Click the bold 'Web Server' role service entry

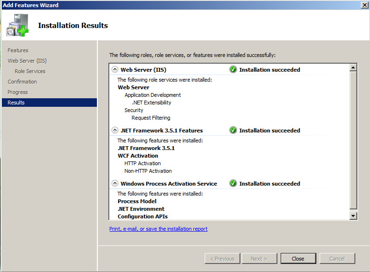(x=133, y=87)
